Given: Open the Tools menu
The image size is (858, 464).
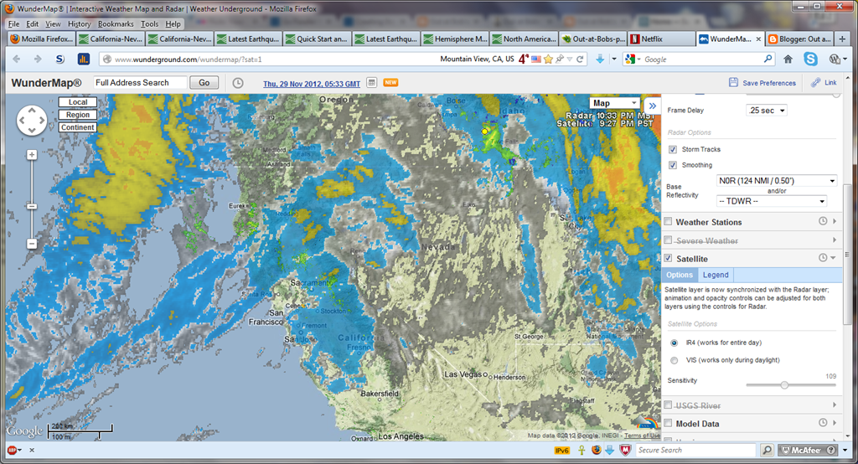Looking at the screenshot, I should coord(149,24).
